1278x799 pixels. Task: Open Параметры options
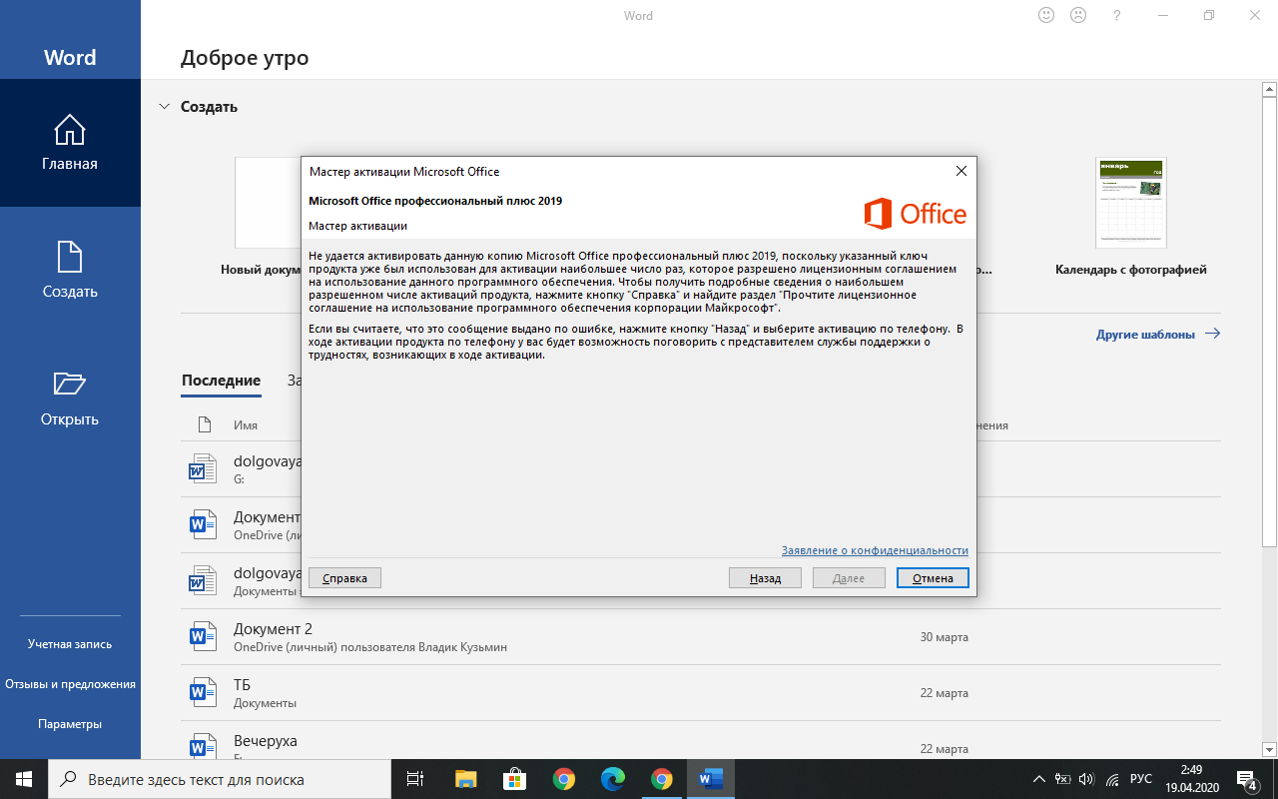click(x=70, y=724)
